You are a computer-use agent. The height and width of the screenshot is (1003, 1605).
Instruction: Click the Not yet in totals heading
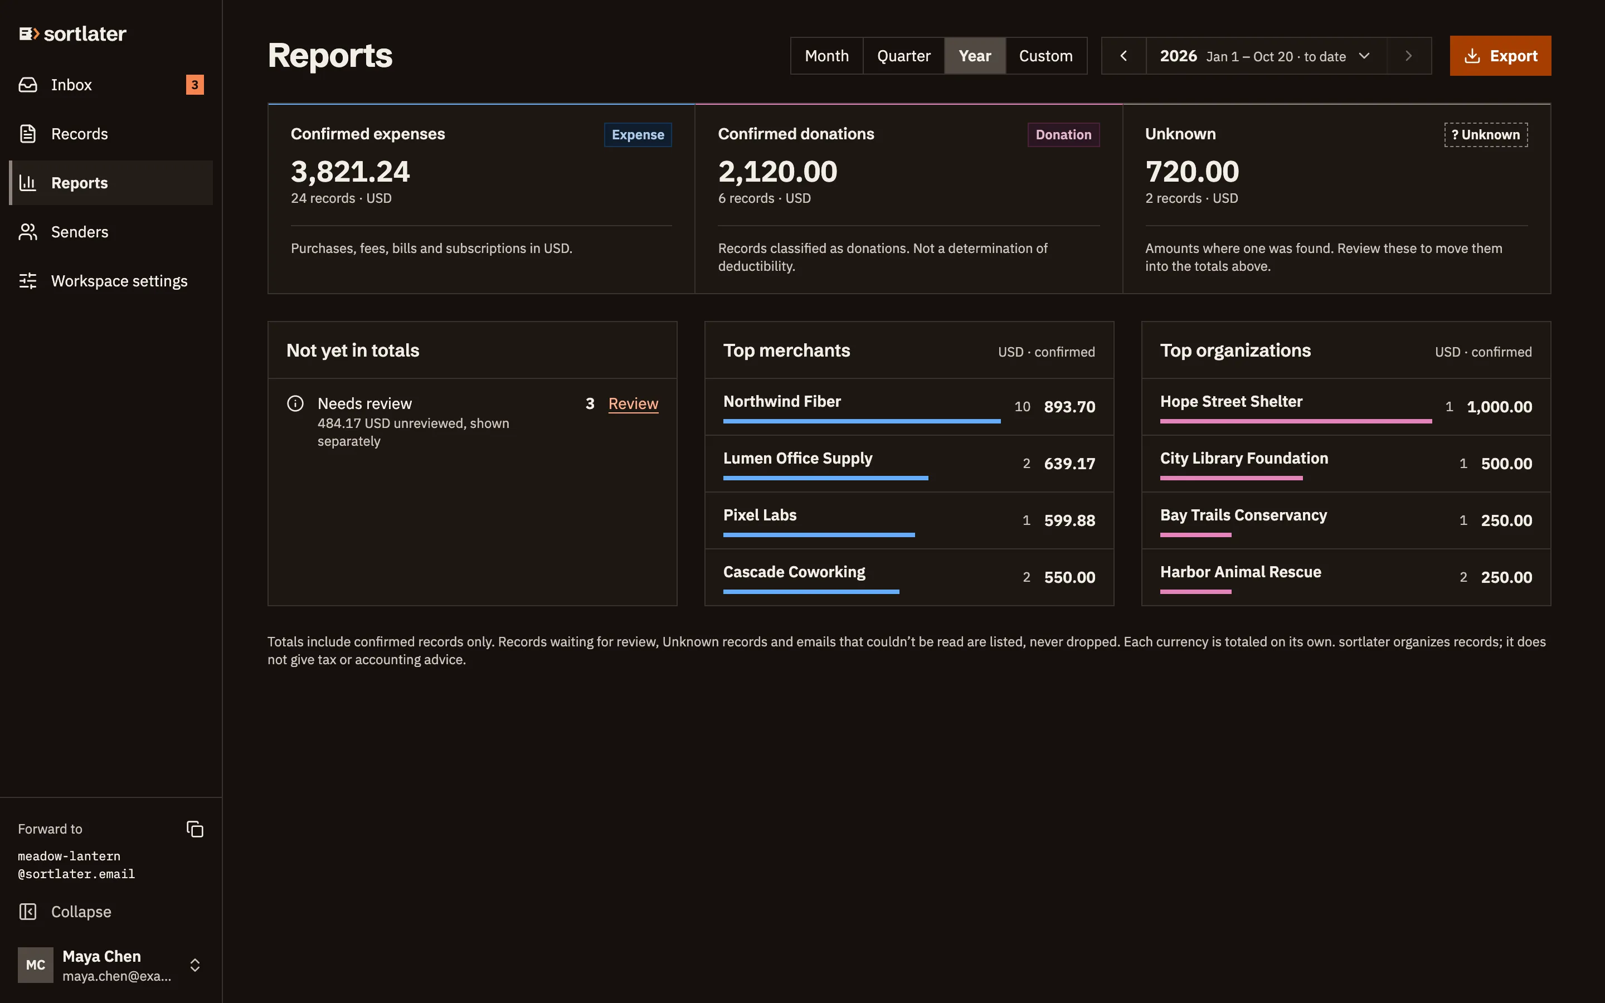pyautogui.click(x=353, y=350)
